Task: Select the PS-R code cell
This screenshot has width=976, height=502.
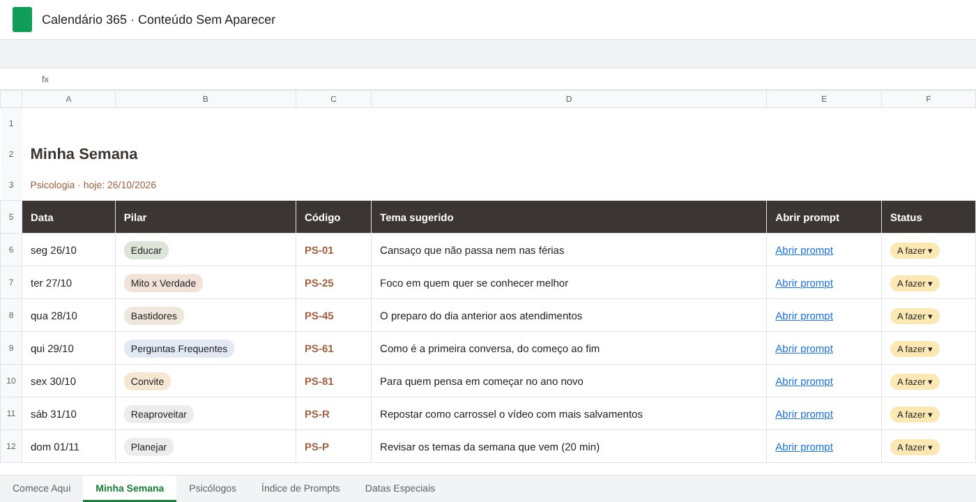Action: point(333,413)
